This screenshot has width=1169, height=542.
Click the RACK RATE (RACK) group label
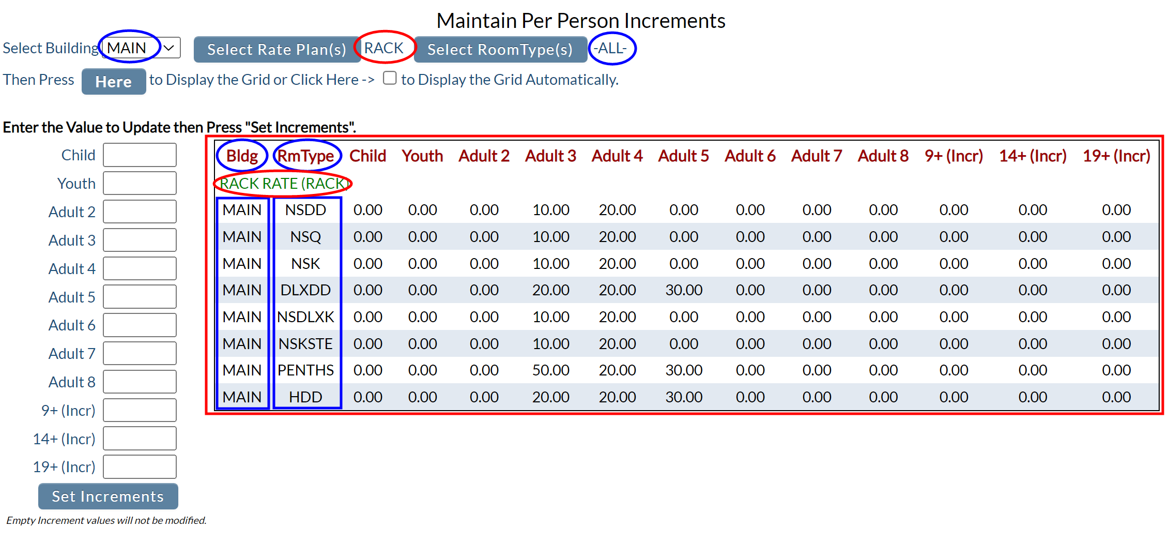pos(284,183)
